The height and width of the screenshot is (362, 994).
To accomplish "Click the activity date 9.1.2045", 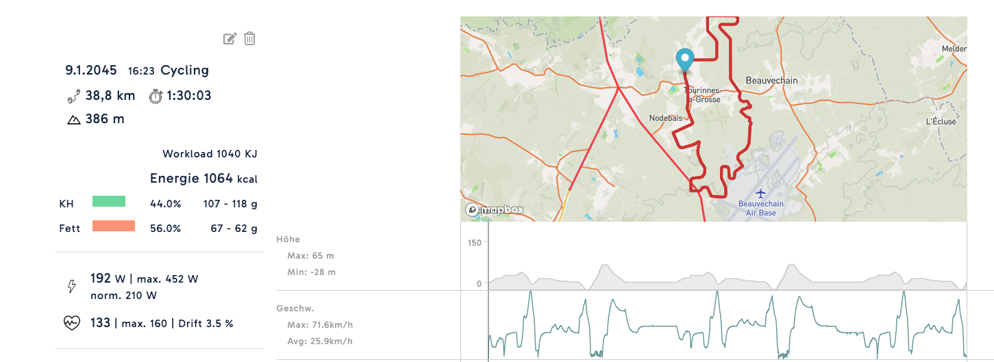I will click(91, 70).
